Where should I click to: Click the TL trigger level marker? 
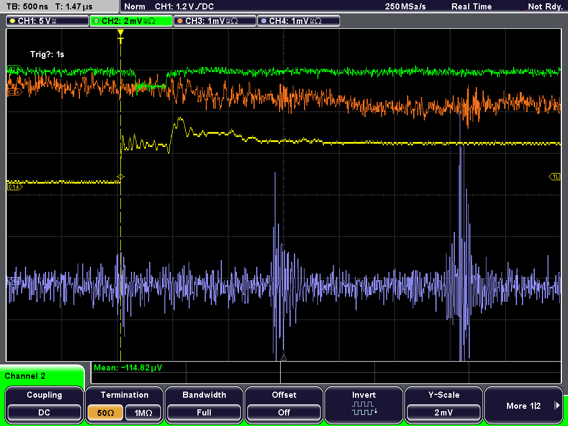tap(555, 177)
